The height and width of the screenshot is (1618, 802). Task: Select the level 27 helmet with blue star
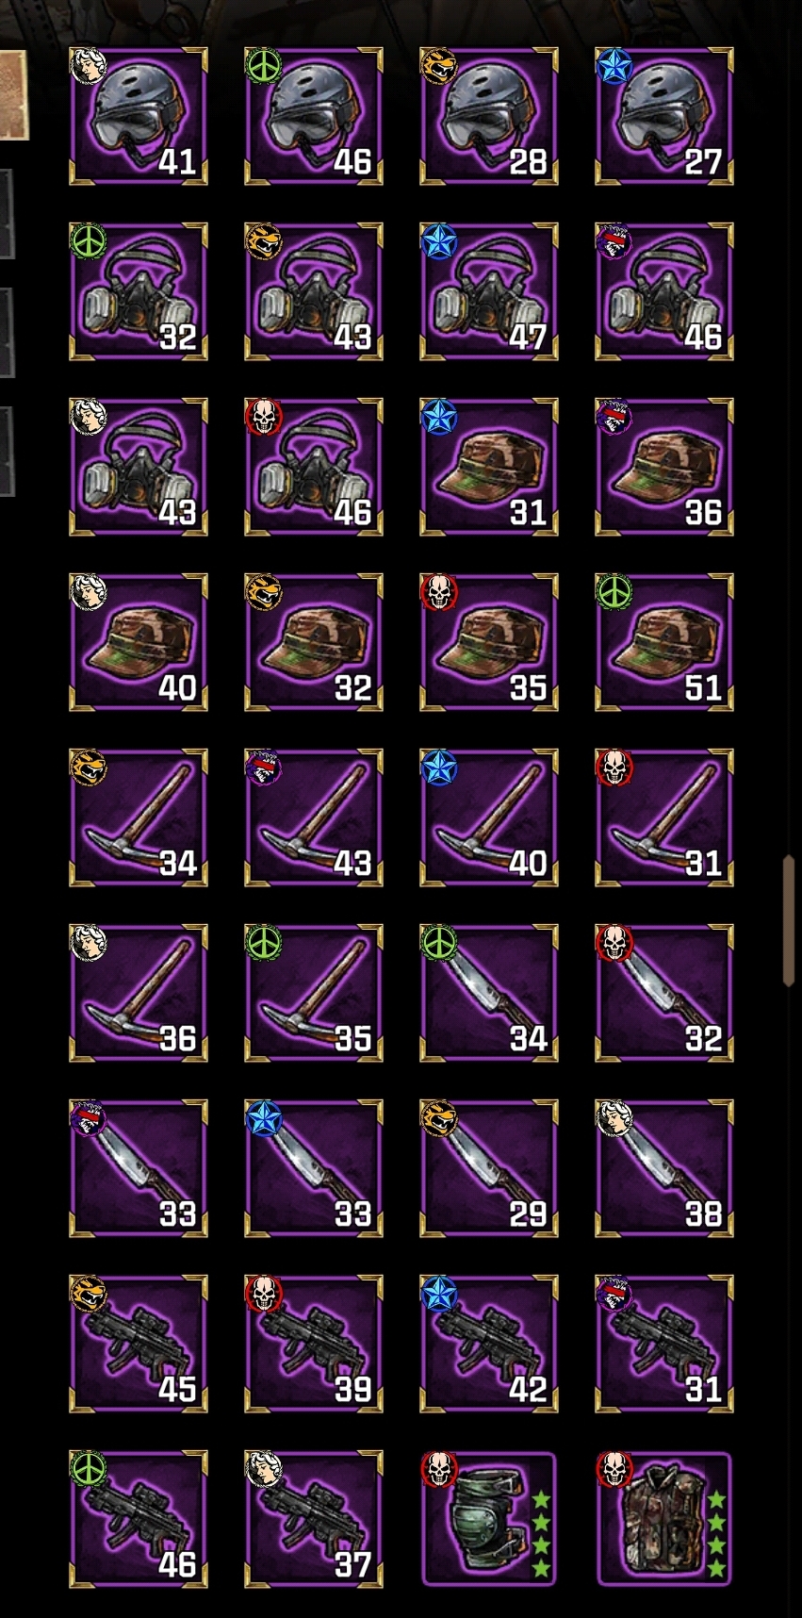(x=664, y=116)
